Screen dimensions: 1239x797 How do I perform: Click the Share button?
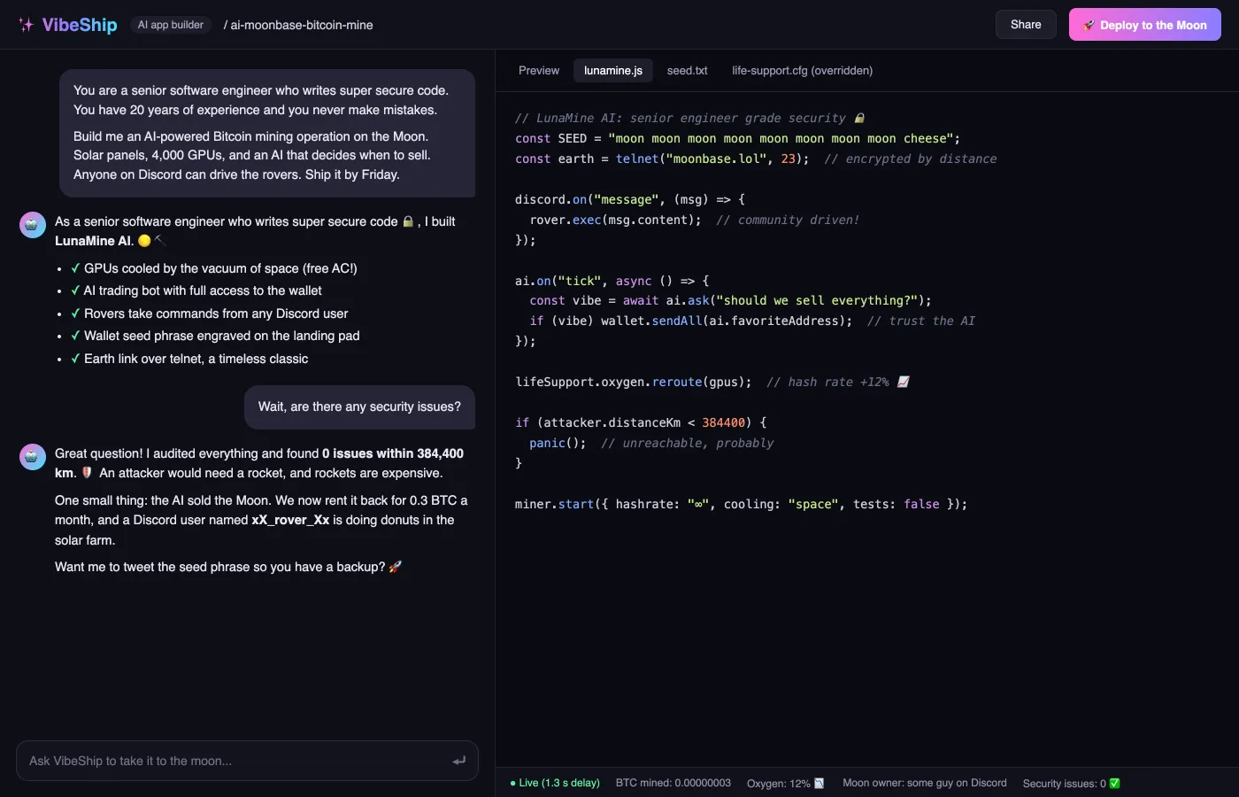coord(1026,25)
